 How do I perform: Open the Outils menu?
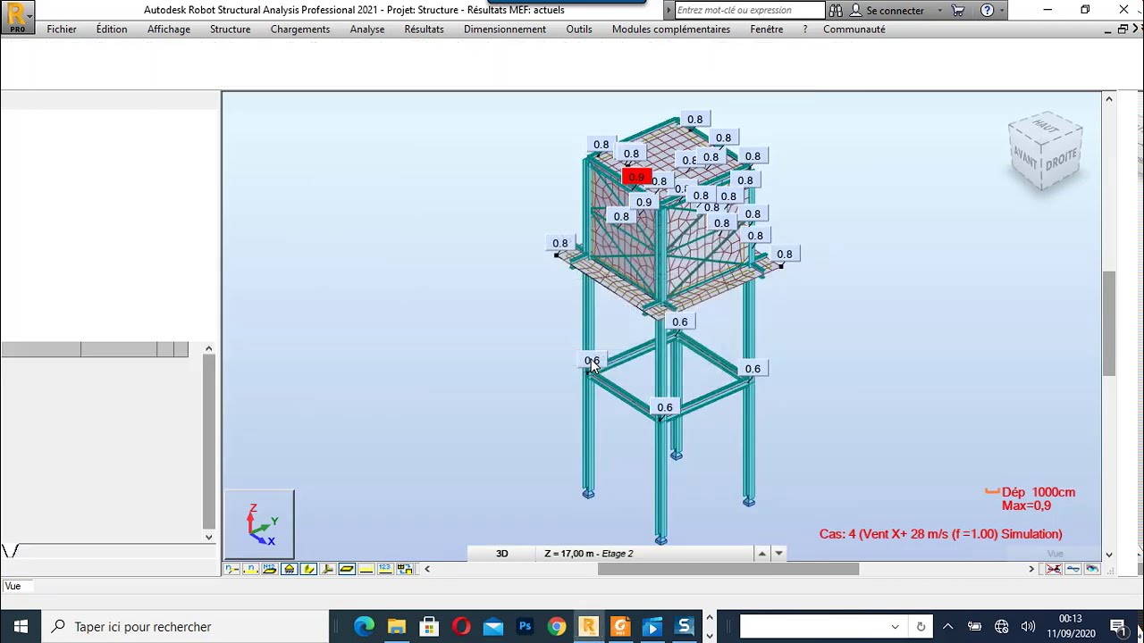[579, 29]
